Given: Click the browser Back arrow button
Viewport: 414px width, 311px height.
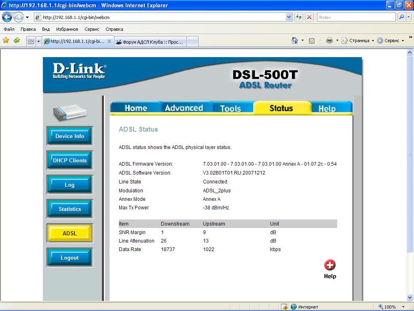Looking at the screenshot, I should [x=7, y=17].
